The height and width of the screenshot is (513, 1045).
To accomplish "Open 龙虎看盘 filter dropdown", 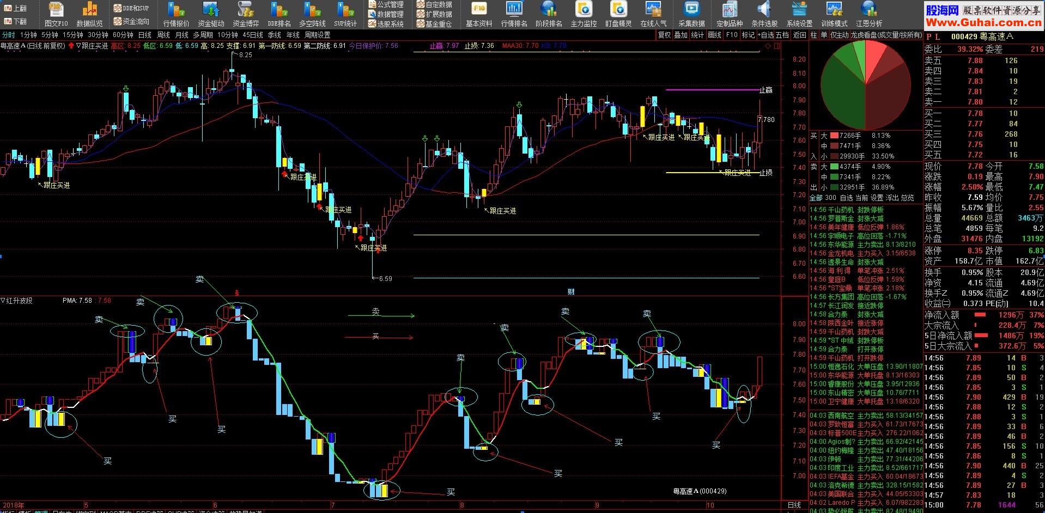I will pos(886,35).
